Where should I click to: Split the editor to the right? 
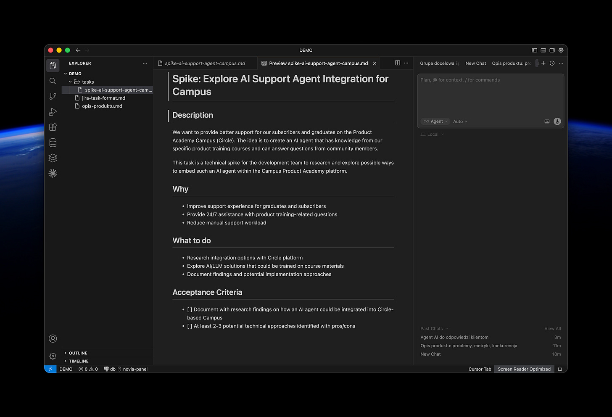398,63
